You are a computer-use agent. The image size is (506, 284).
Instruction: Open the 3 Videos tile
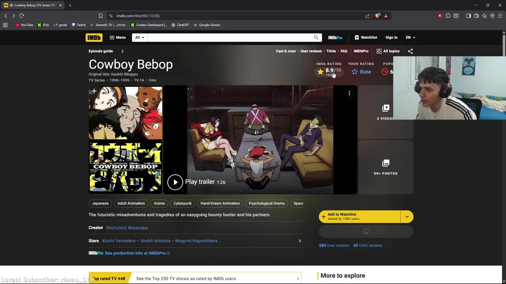coord(385,112)
